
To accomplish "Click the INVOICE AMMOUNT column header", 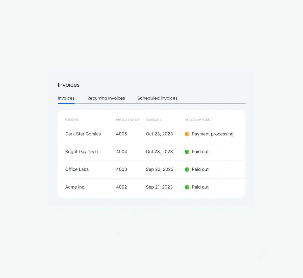I will pos(198,120).
